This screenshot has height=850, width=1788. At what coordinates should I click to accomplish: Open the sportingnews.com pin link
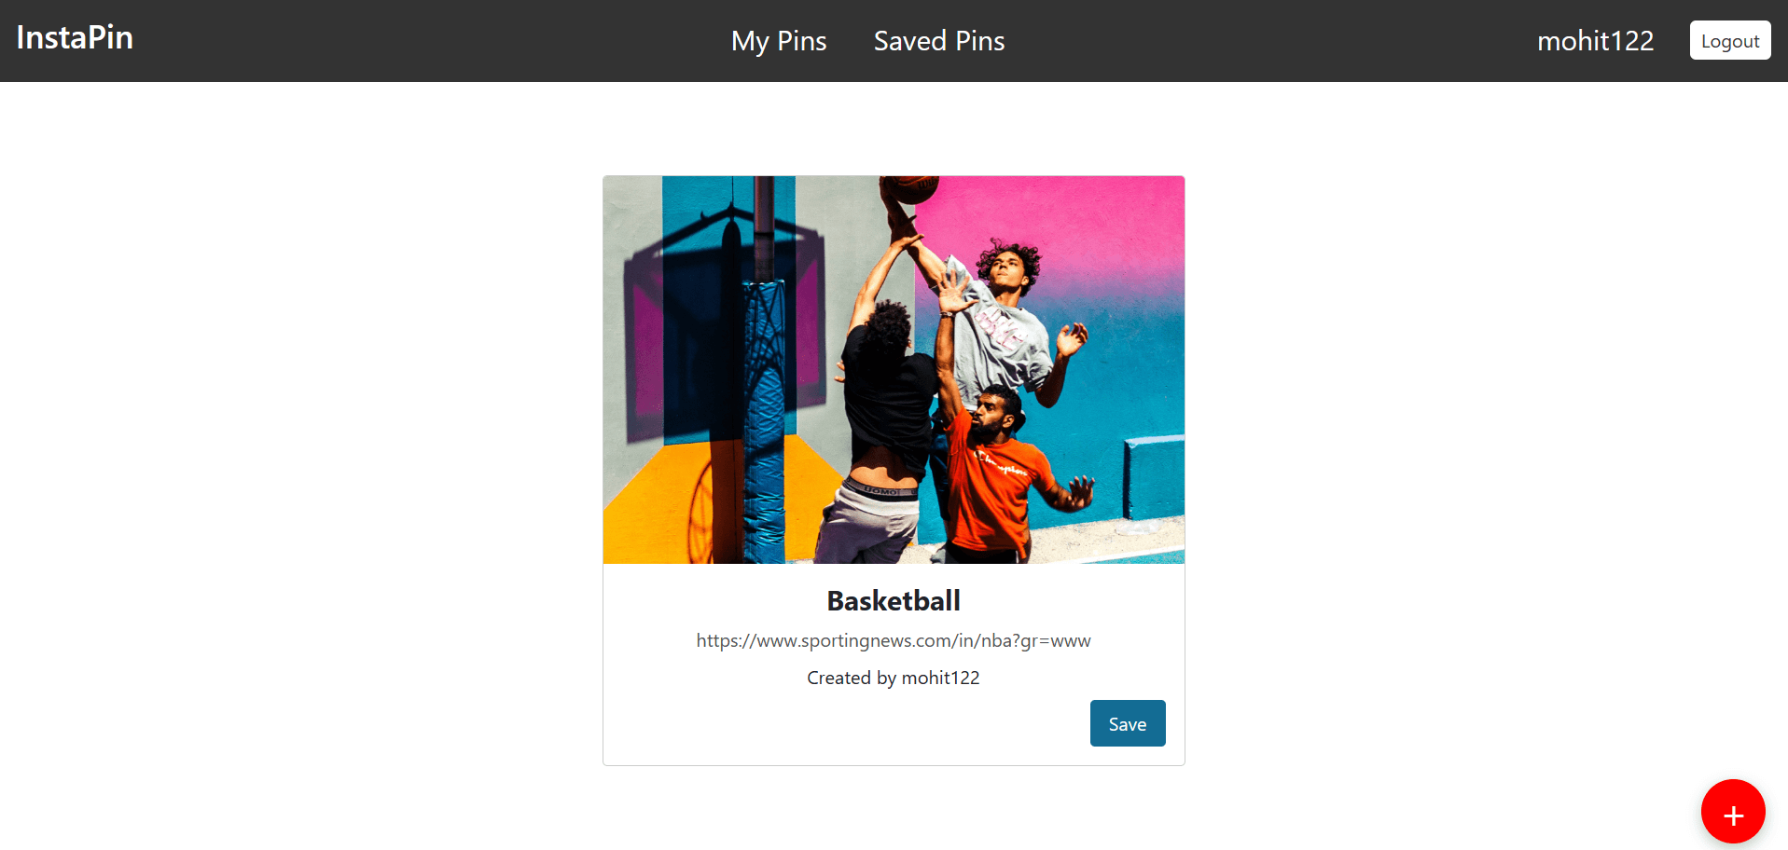(894, 640)
